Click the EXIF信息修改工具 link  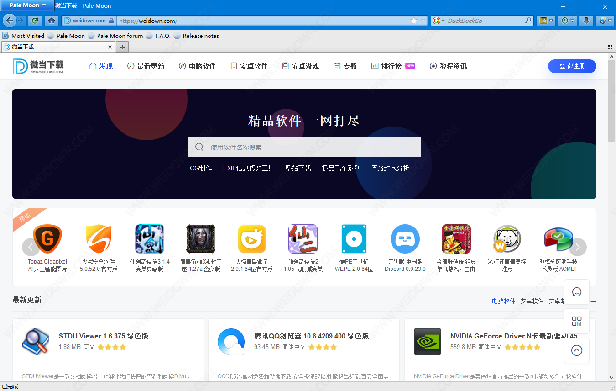[249, 168]
